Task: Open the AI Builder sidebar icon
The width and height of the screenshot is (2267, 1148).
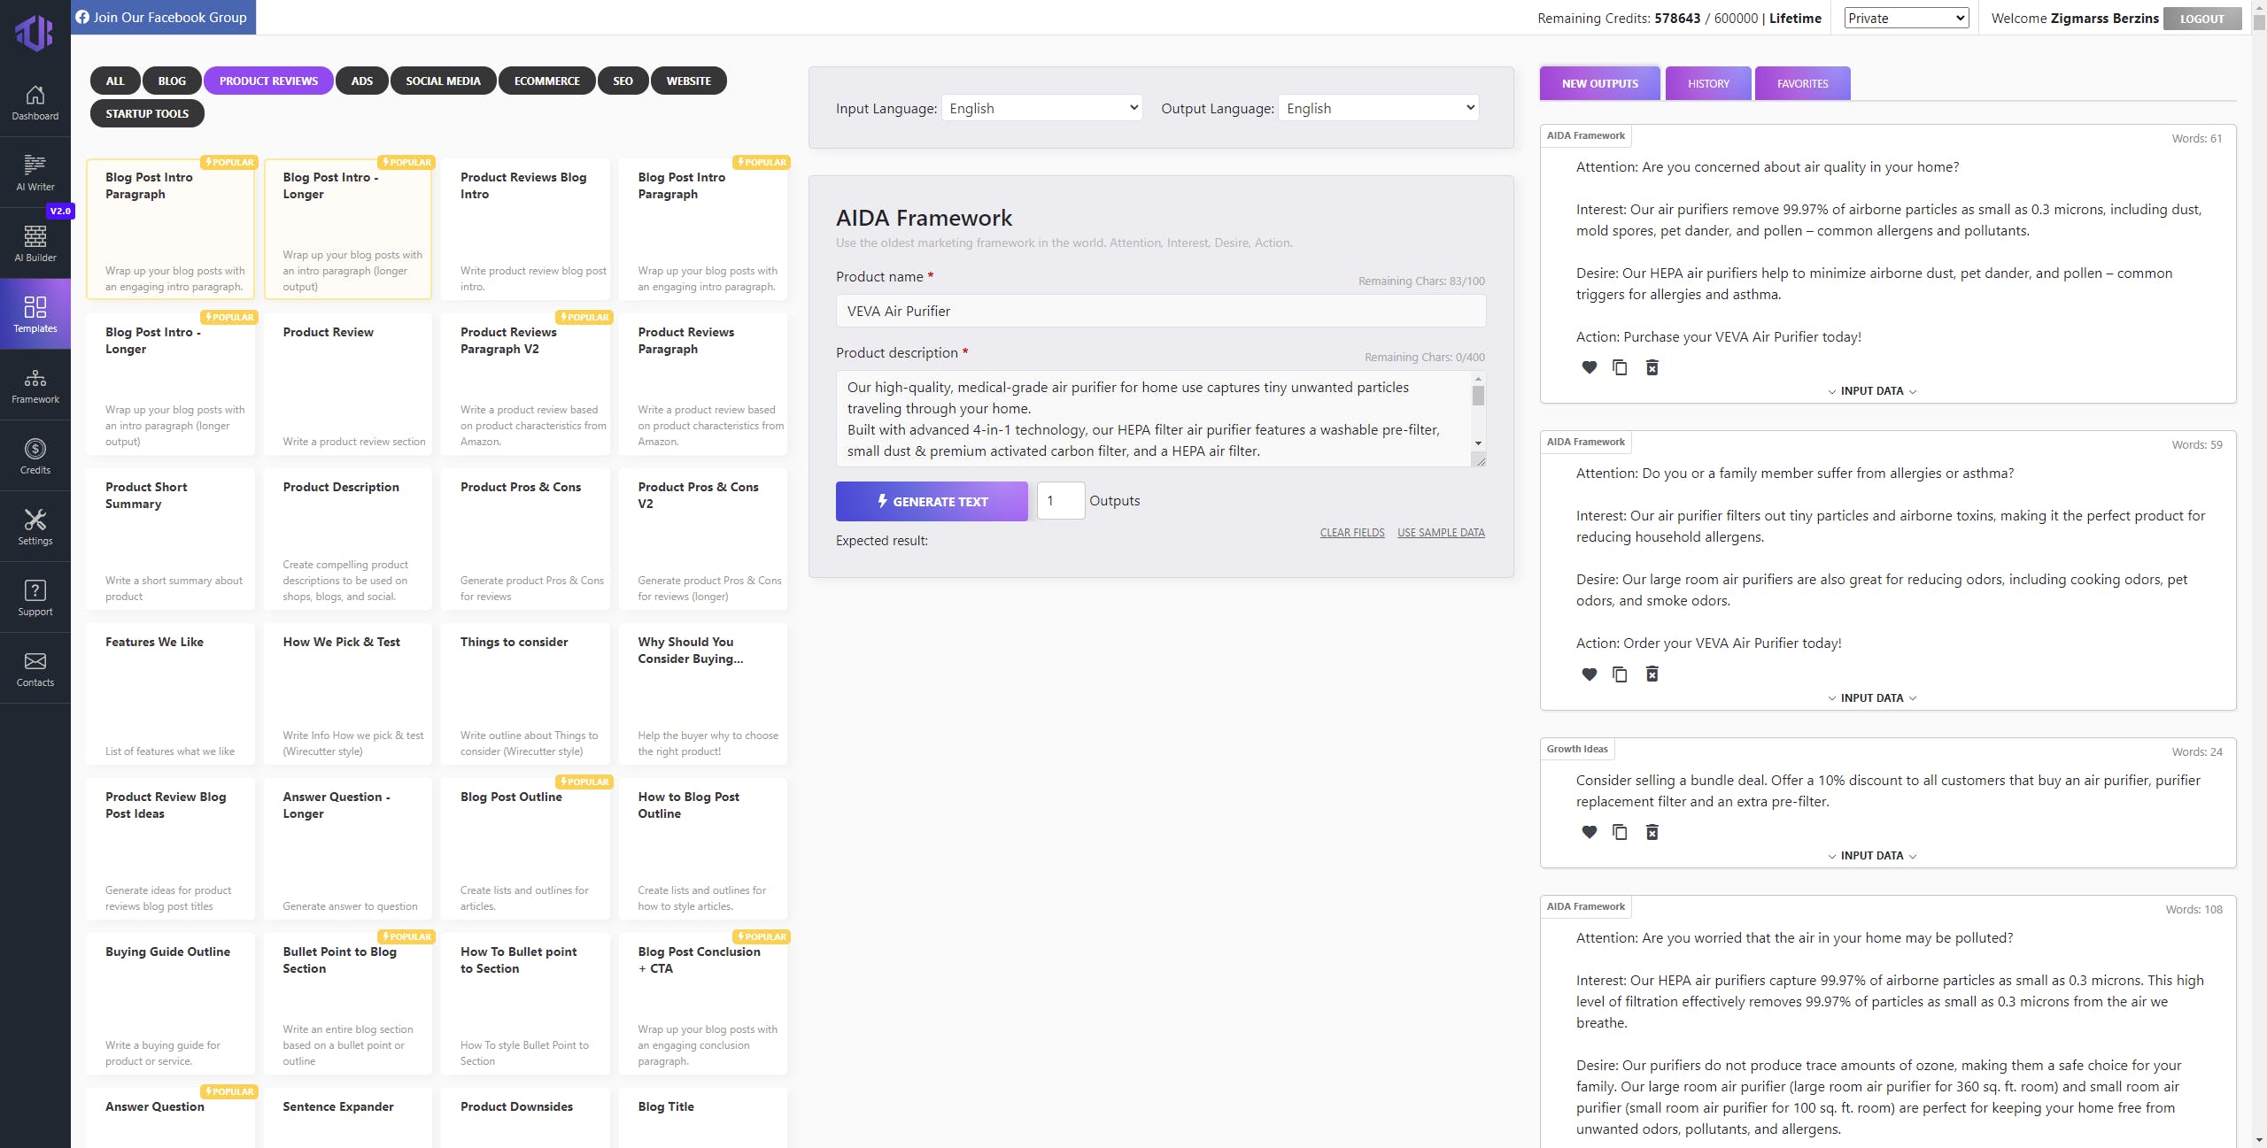Action: point(35,243)
